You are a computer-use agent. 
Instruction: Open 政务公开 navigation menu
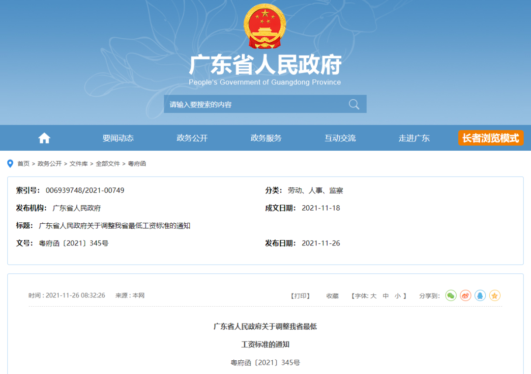click(192, 138)
